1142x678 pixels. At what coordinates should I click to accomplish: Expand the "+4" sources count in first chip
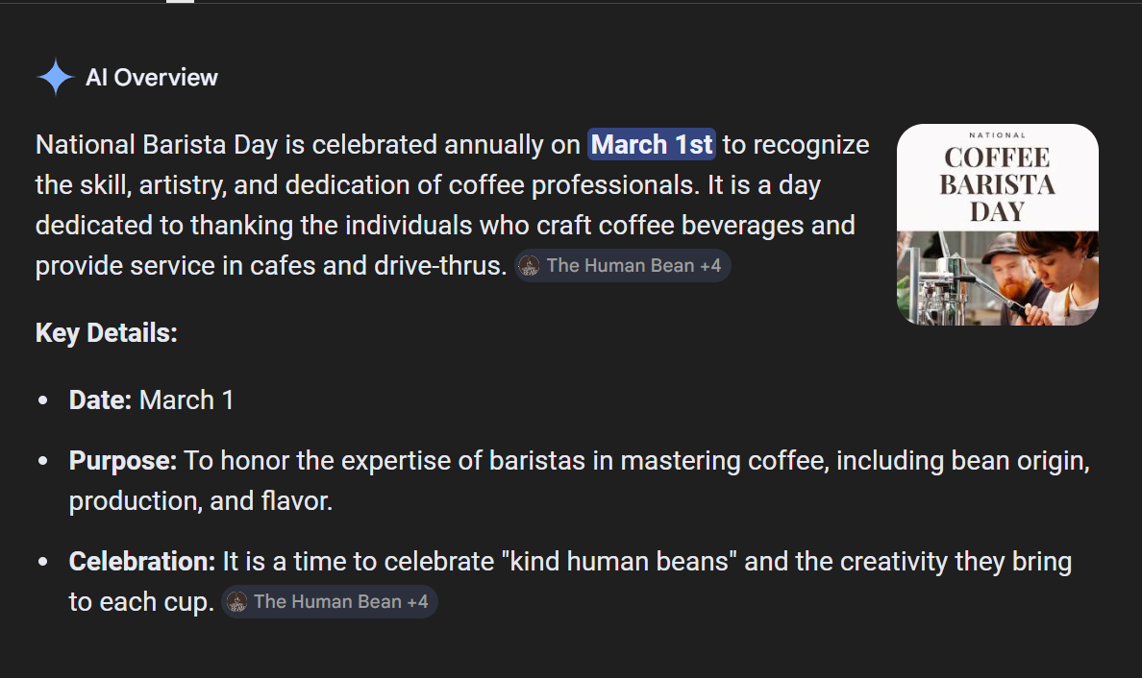[x=710, y=265]
